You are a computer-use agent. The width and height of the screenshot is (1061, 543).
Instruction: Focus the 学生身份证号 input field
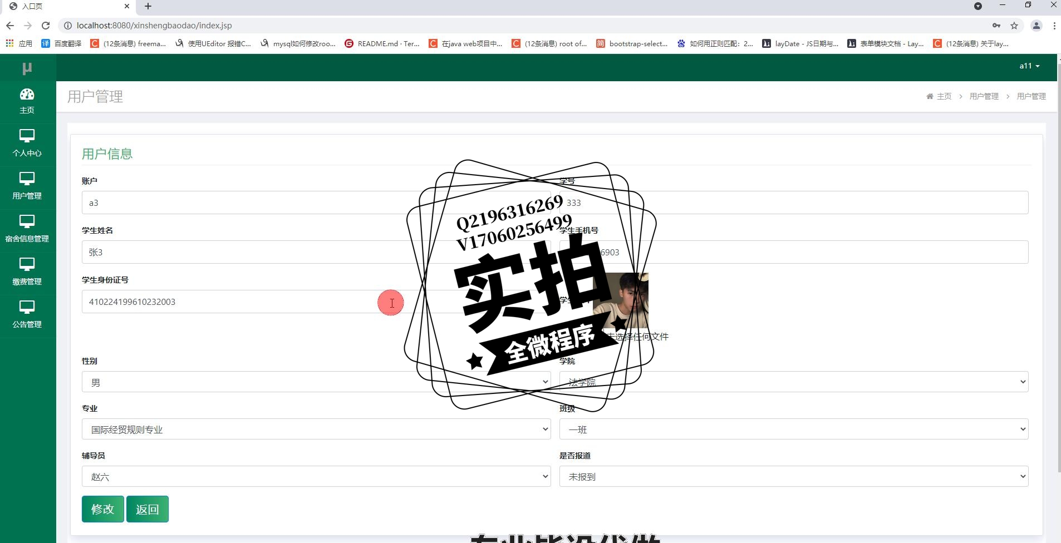[x=316, y=302]
